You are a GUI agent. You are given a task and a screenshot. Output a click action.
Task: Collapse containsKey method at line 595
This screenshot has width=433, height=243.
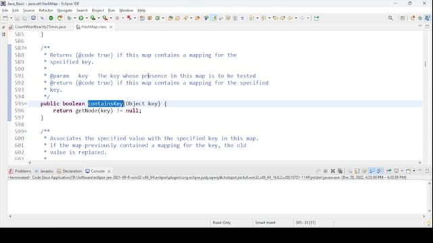click(x=26, y=103)
